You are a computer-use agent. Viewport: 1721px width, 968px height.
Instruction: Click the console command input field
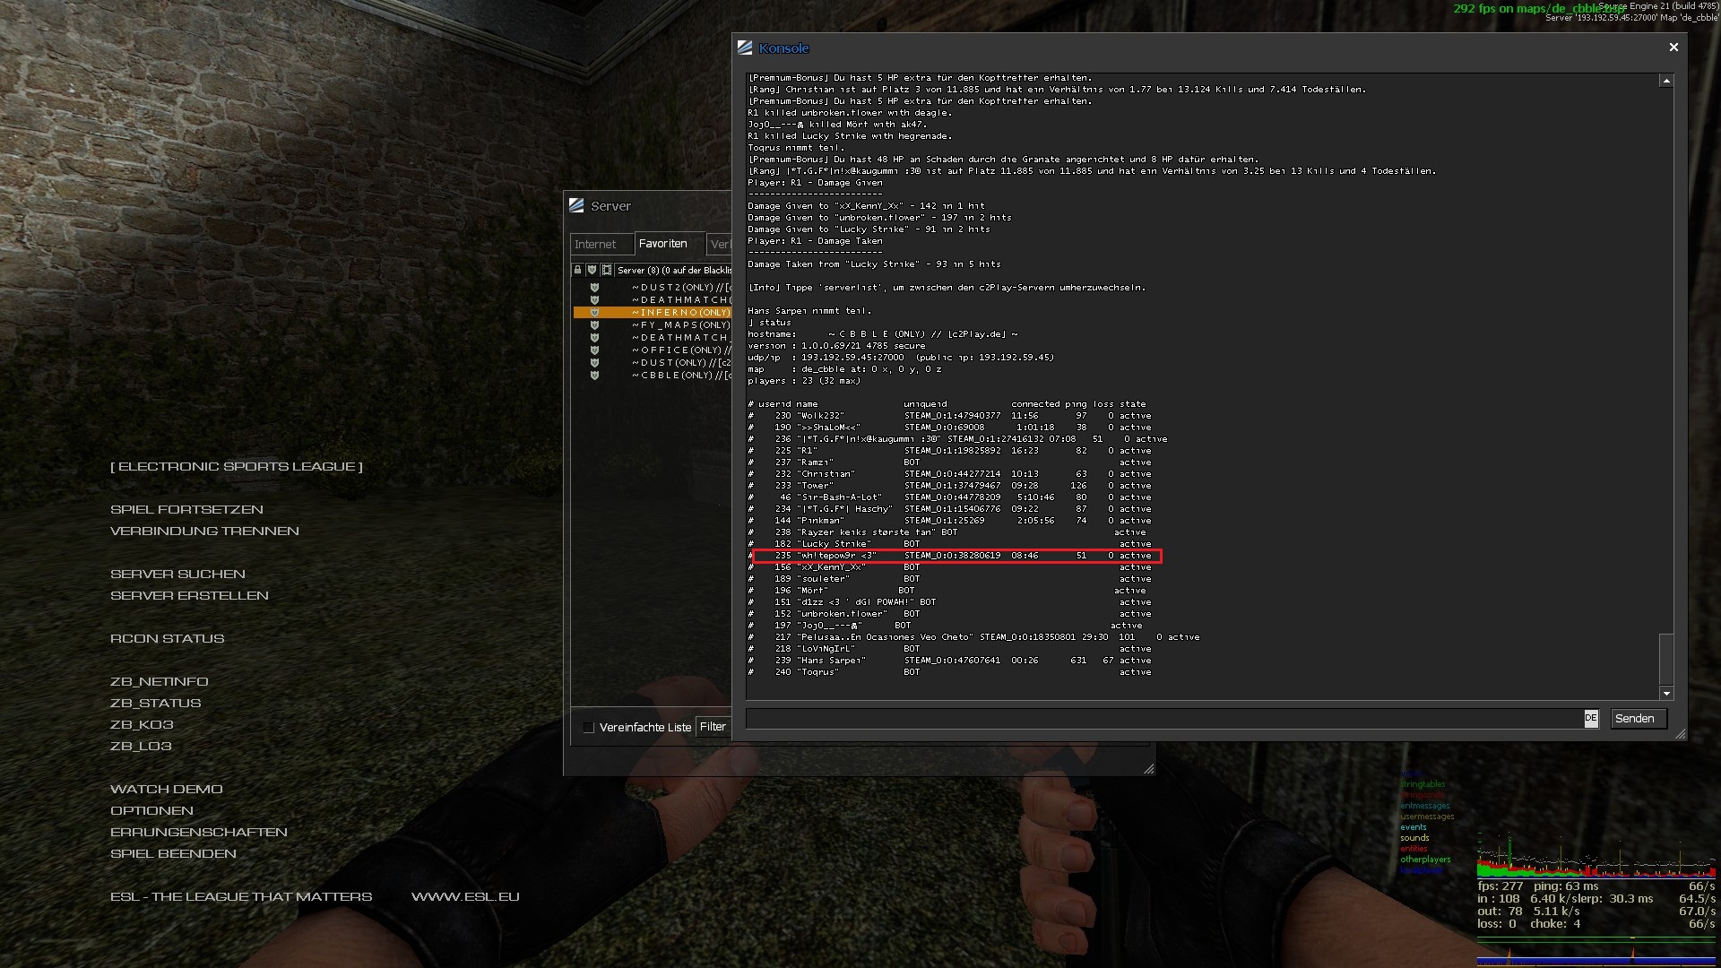coord(1163,718)
